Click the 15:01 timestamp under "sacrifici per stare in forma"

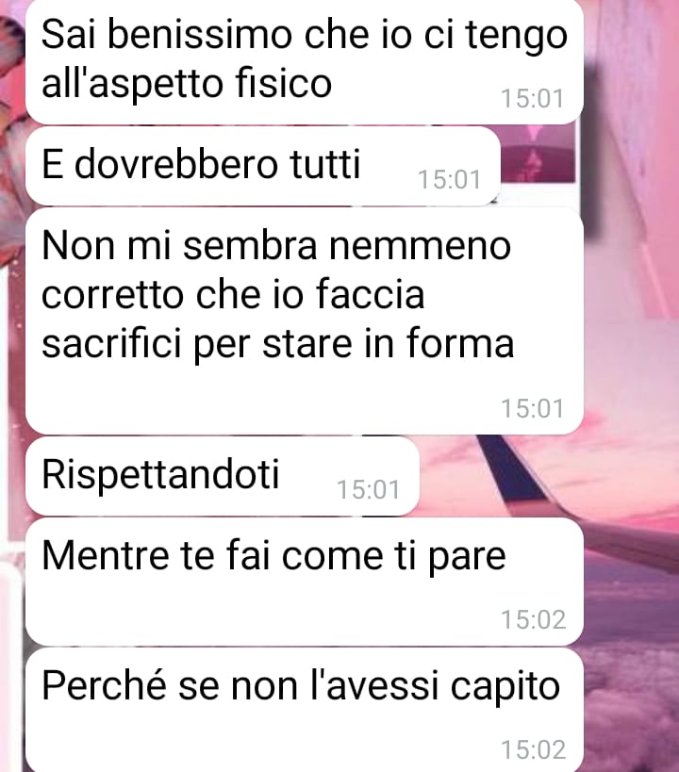point(532,409)
